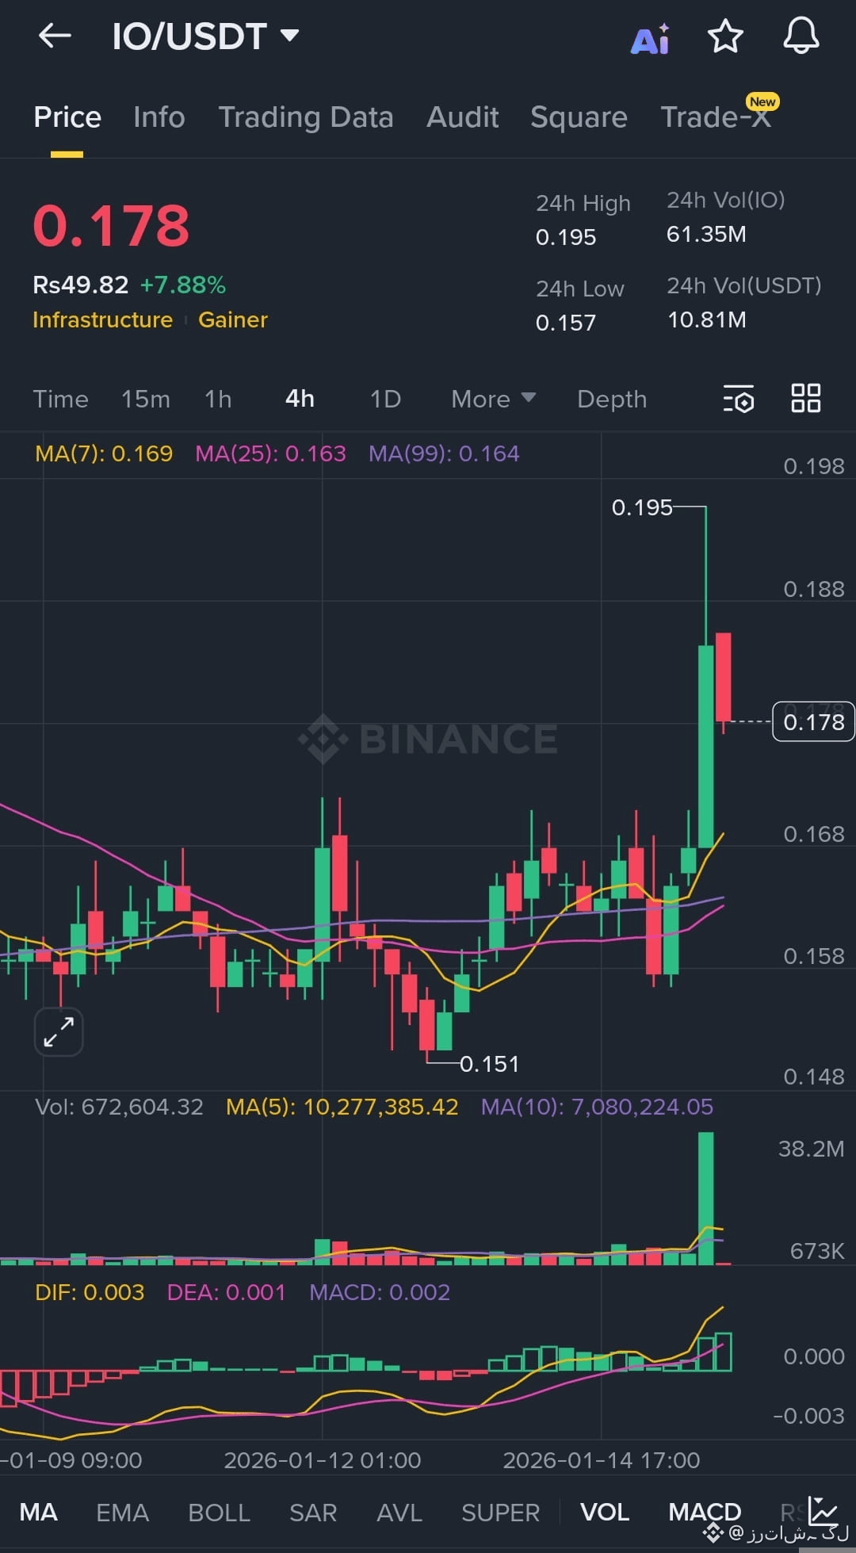Enable the SAR indicator
Viewport: 856px width, 1553px height.
pos(313,1512)
